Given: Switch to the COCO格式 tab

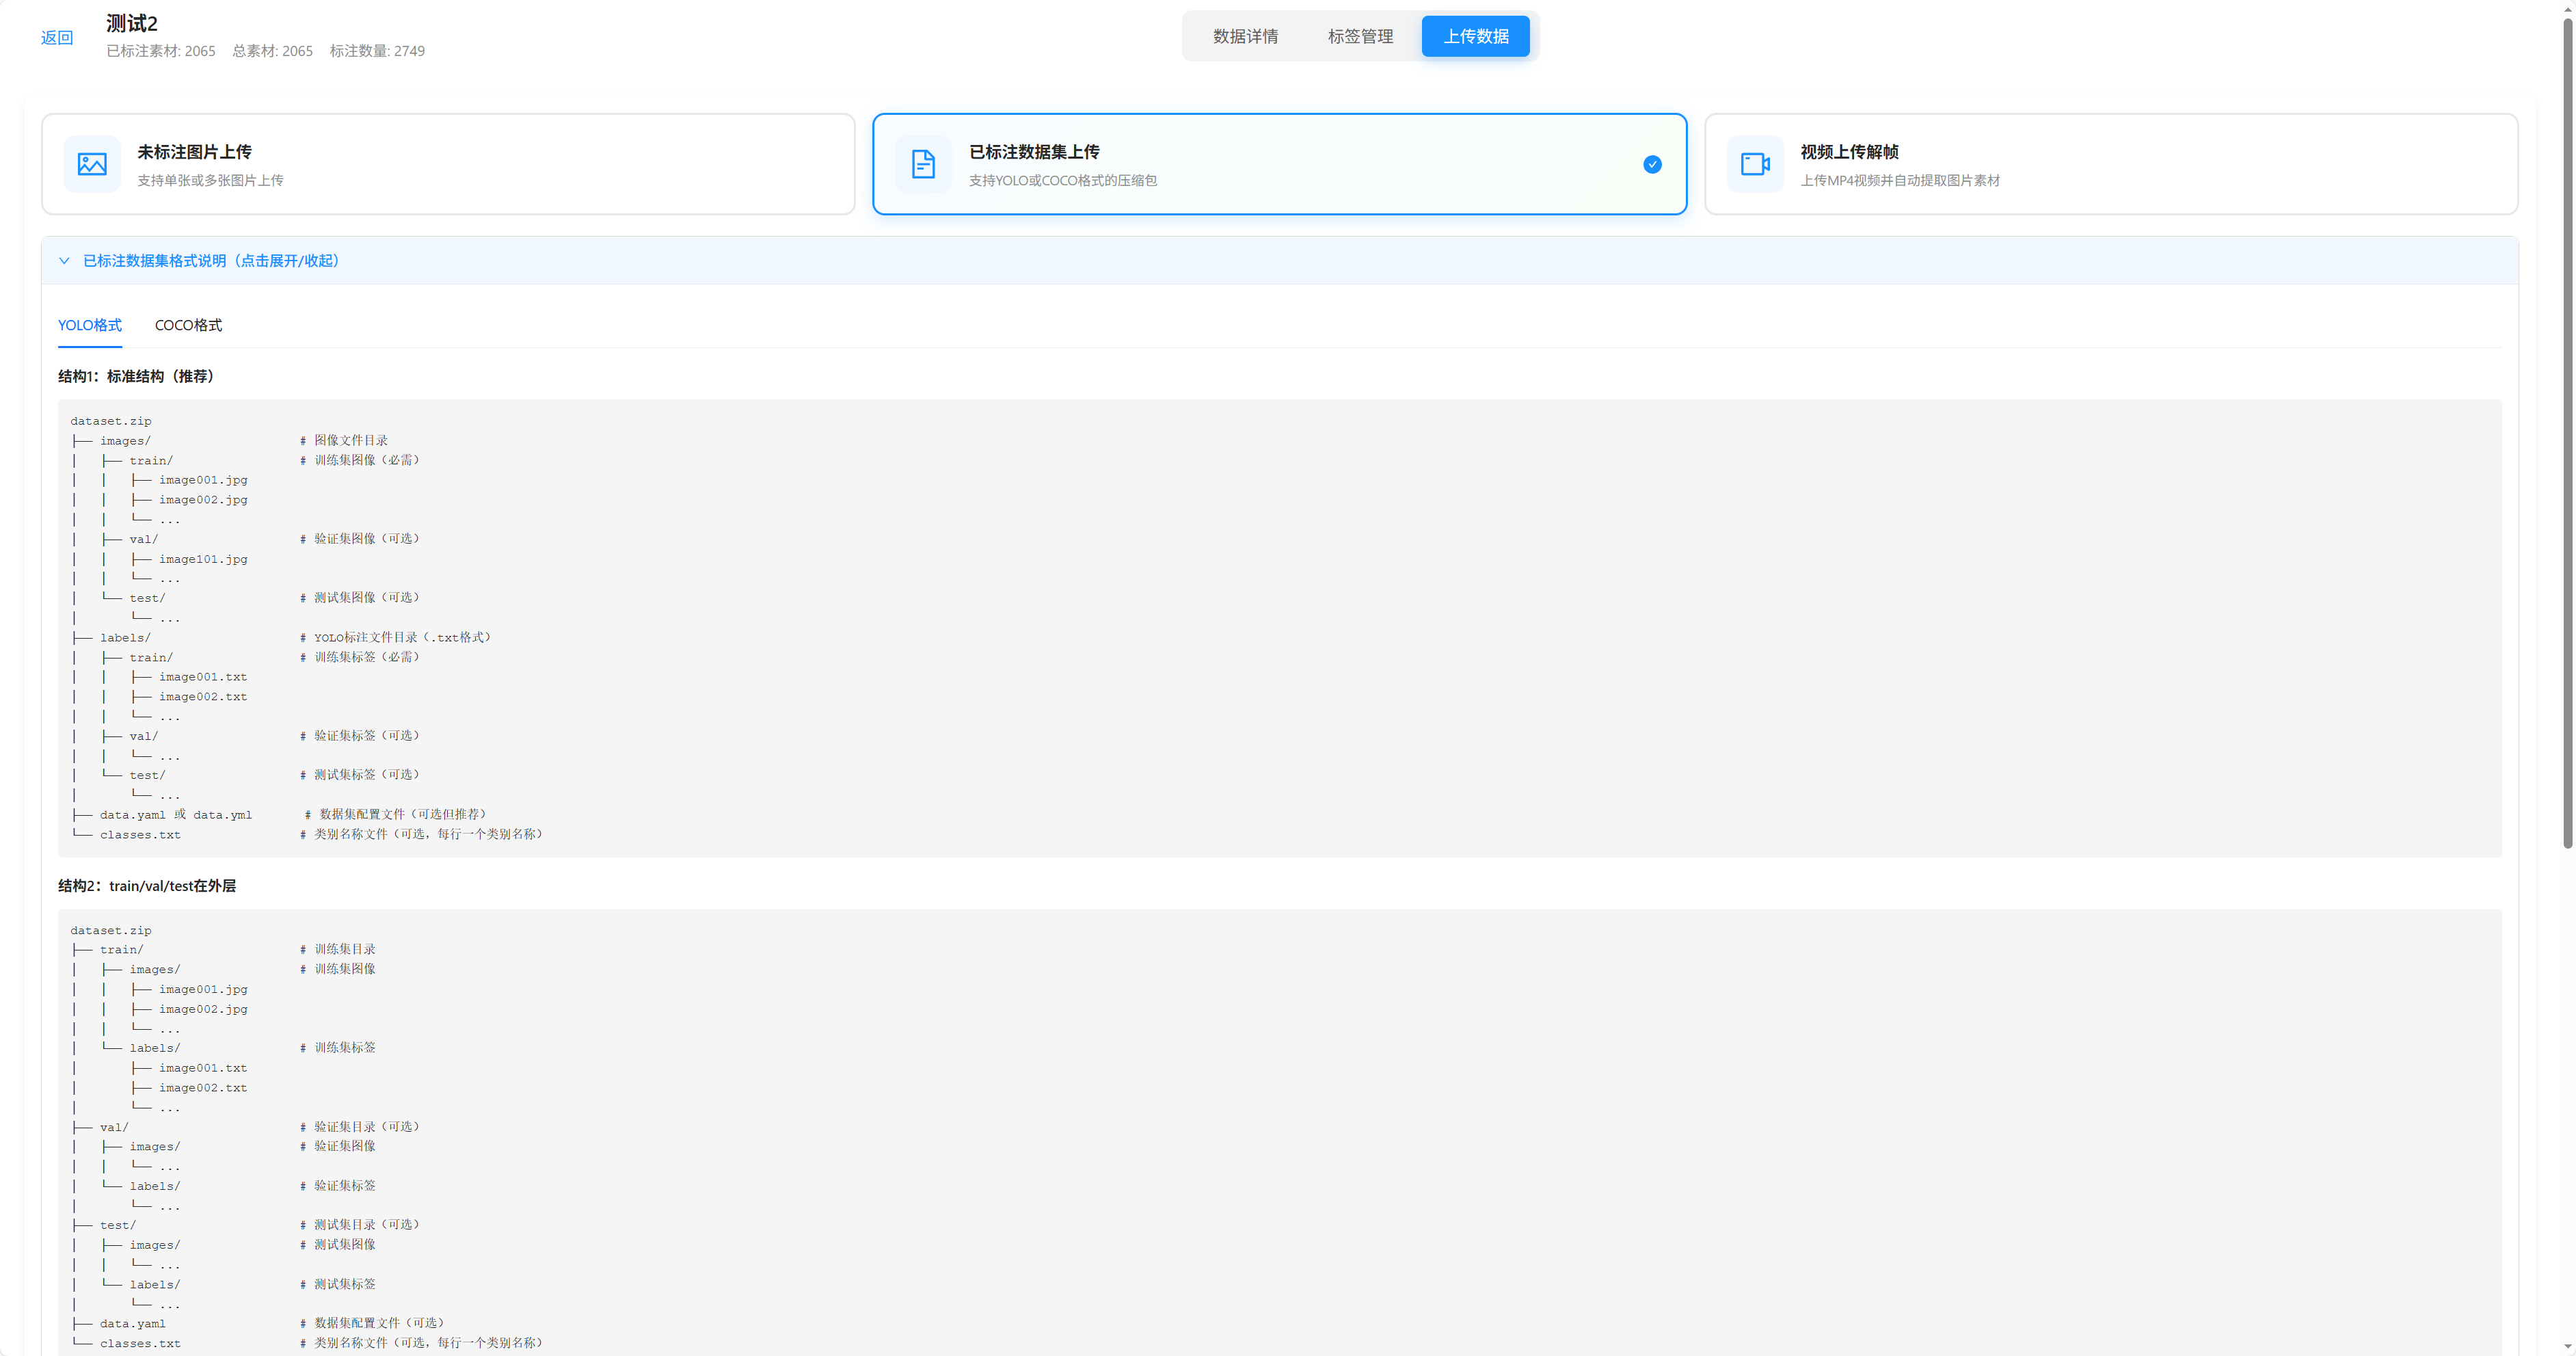Looking at the screenshot, I should pyautogui.click(x=188, y=325).
